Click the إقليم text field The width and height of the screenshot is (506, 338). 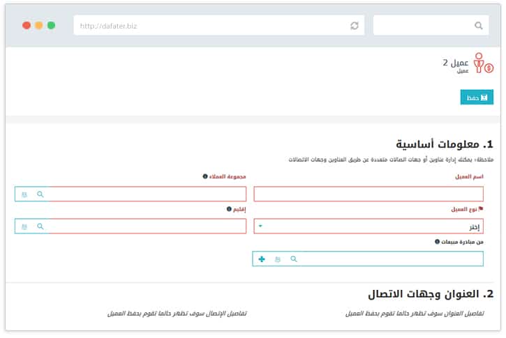point(131,226)
